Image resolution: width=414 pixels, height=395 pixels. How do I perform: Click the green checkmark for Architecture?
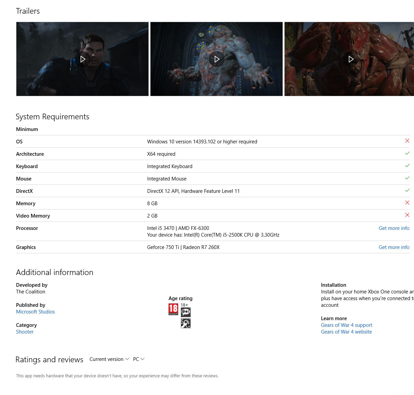(407, 153)
